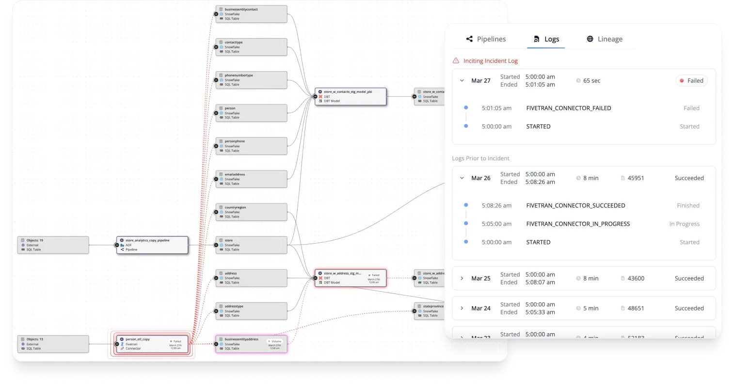734x386 pixels.
Task: Click the timeline dot at 5:08:26 am
Action: point(466,205)
